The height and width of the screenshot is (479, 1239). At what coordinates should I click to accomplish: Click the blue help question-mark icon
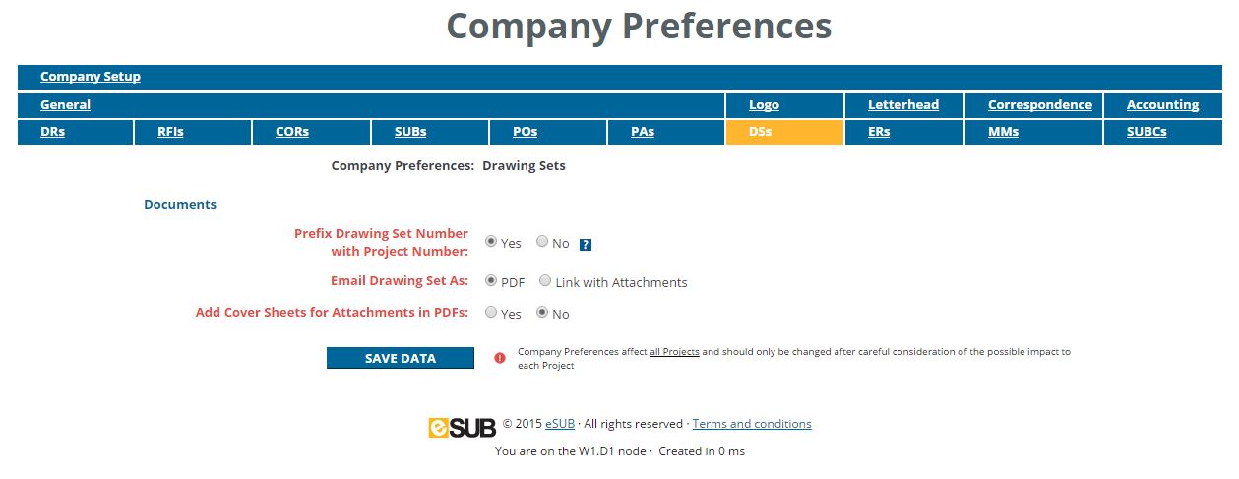point(586,244)
